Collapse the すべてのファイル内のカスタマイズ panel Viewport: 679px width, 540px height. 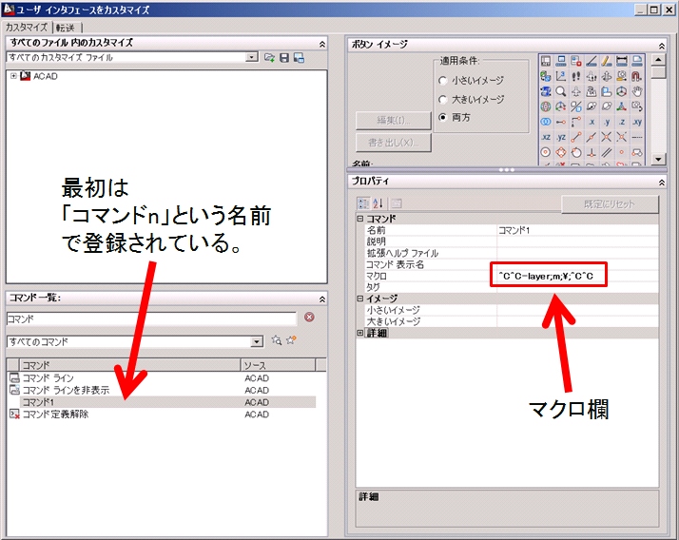point(322,44)
